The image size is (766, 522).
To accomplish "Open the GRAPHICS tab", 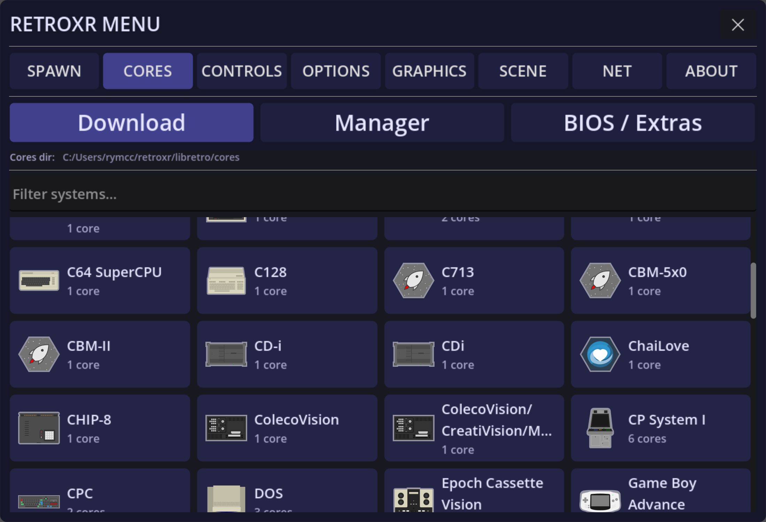I will [429, 71].
